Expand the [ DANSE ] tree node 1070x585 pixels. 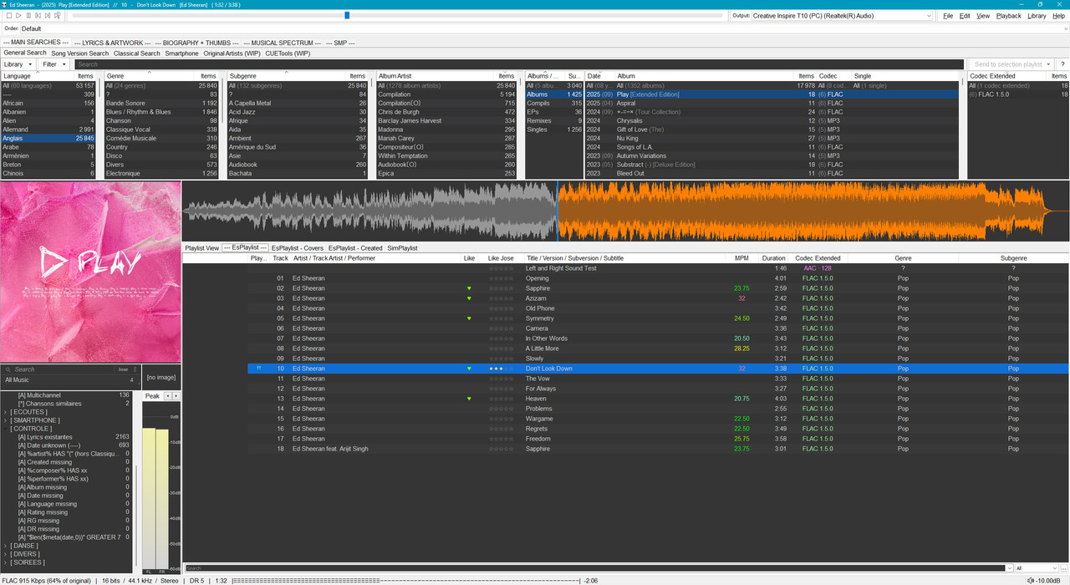[6, 546]
